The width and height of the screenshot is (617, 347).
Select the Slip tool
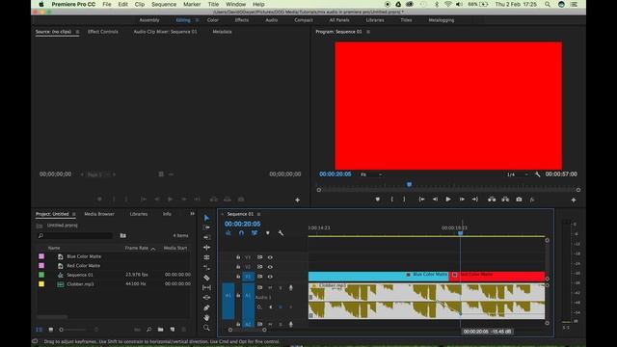tap(206, 287)
